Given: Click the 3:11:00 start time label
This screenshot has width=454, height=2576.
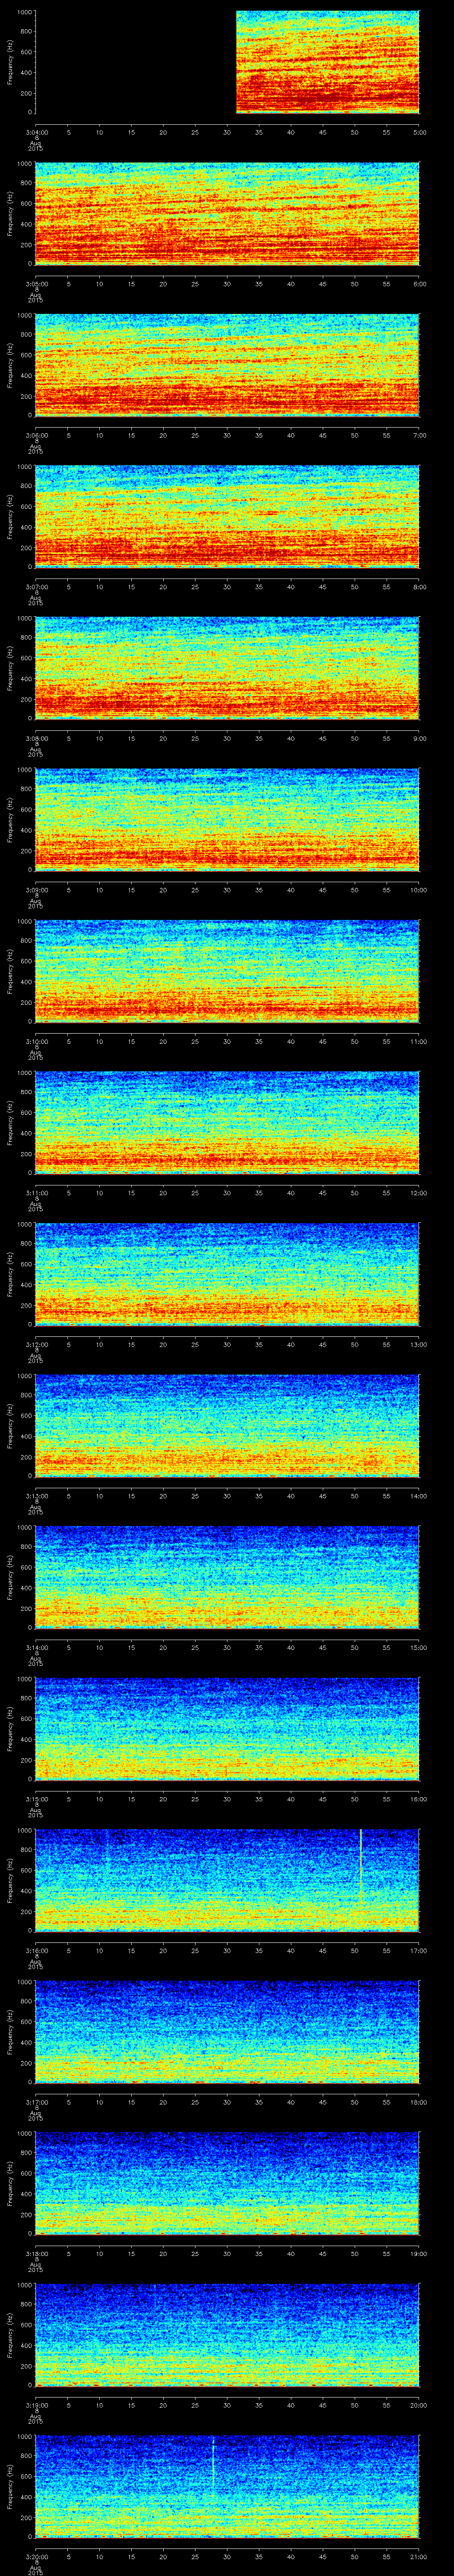Looking at the screenshot, I should (x=36, y=1193).
